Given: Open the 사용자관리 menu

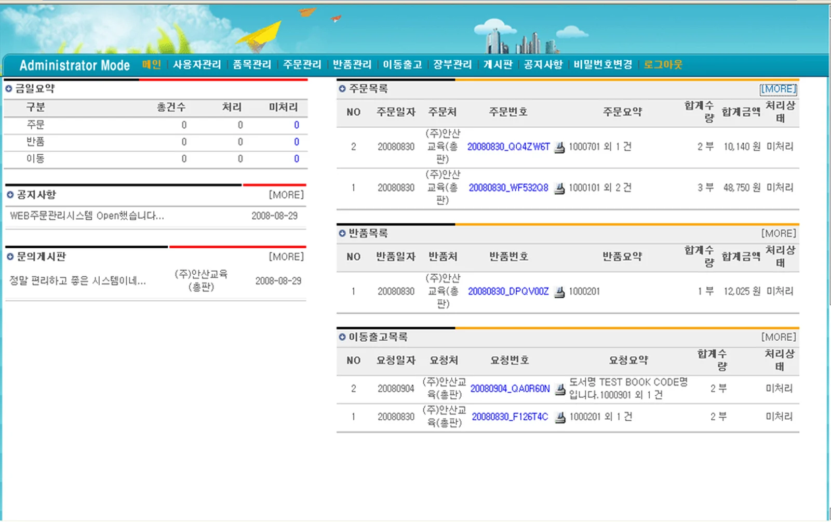Looking at the screenshot, I should click(197, 64).
